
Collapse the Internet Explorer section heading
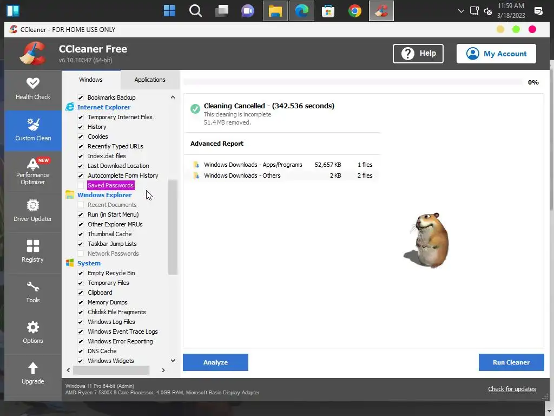tap(104, 107)
